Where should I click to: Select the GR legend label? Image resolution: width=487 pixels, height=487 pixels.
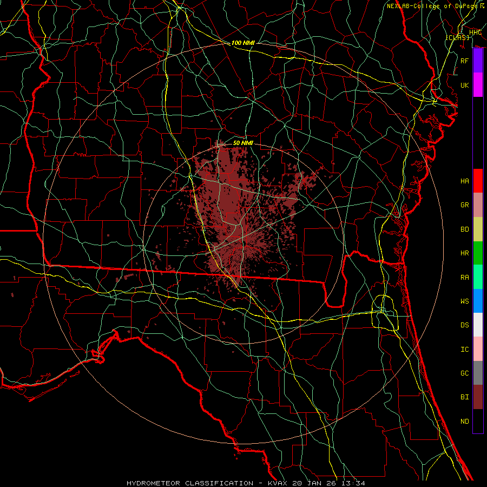click(x=465, y=205)
